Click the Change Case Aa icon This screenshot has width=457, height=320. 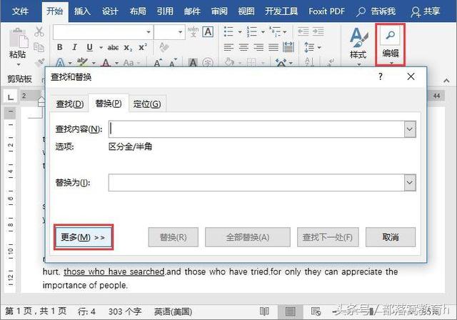pyautogui.click(x=129, y=63)
